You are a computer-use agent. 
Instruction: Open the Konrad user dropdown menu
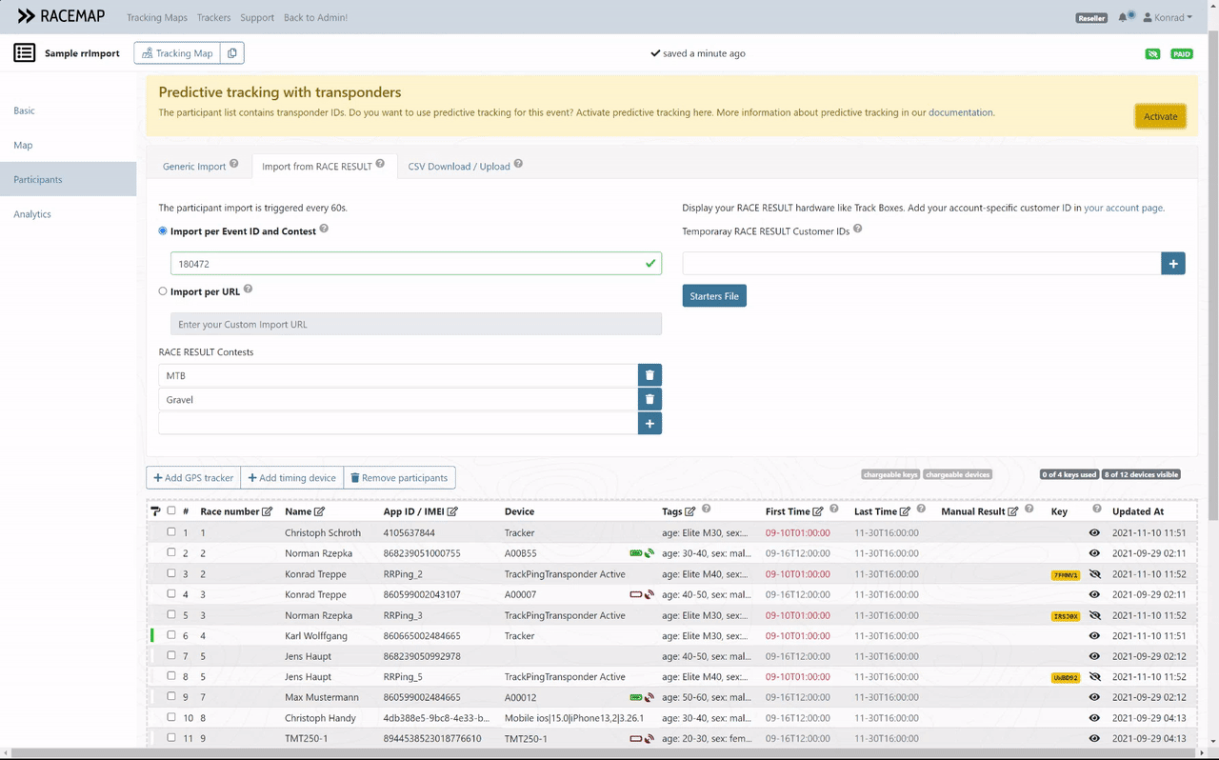click(1168, 17)
